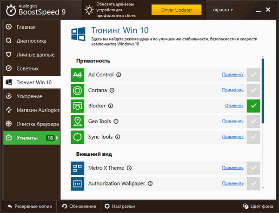Click Применить link for Ad Control
The image size is (279, 213).
click(233, 74)
